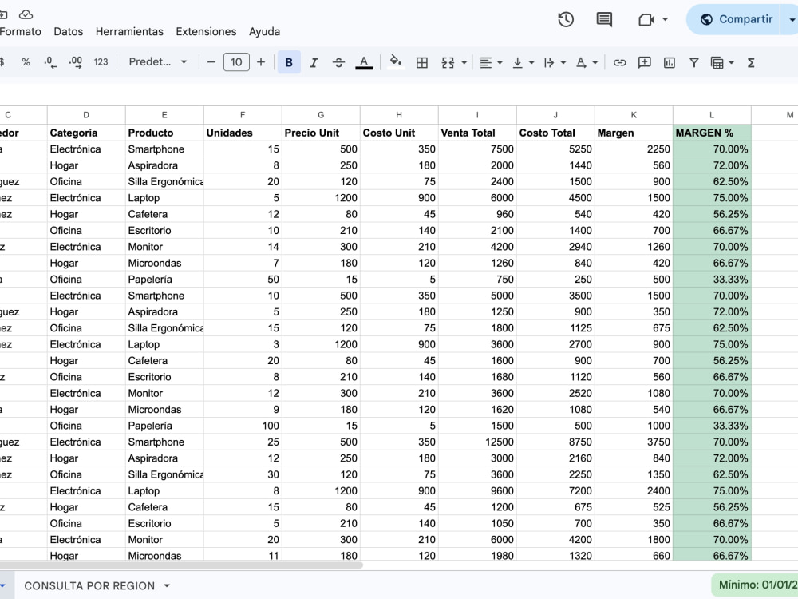Increase font size with plus button
This screenshot has width=798, height=599.
261,62
